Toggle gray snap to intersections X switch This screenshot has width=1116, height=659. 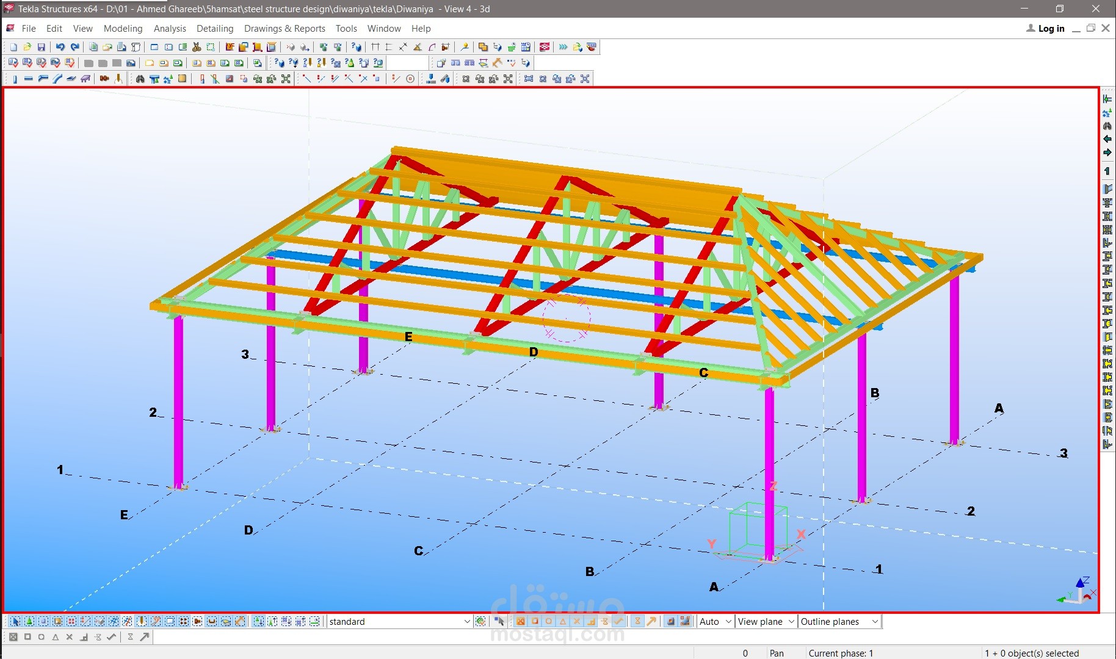[69, 637]
